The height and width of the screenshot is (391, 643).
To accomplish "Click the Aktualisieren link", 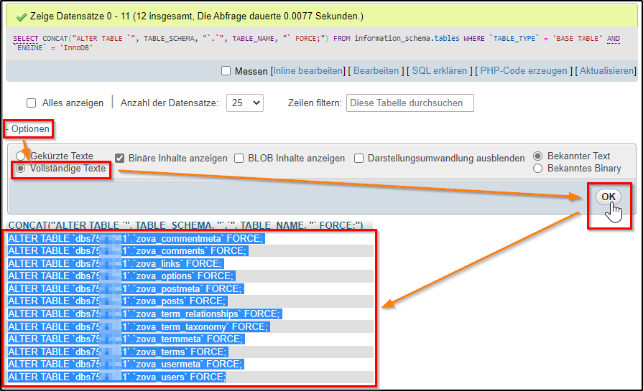I will pos(607,71).
